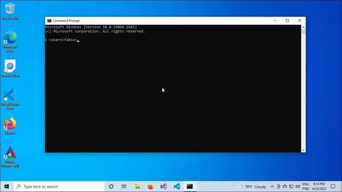Open the notification Action Center
342x192 pixels.
(x=333, y=187)
